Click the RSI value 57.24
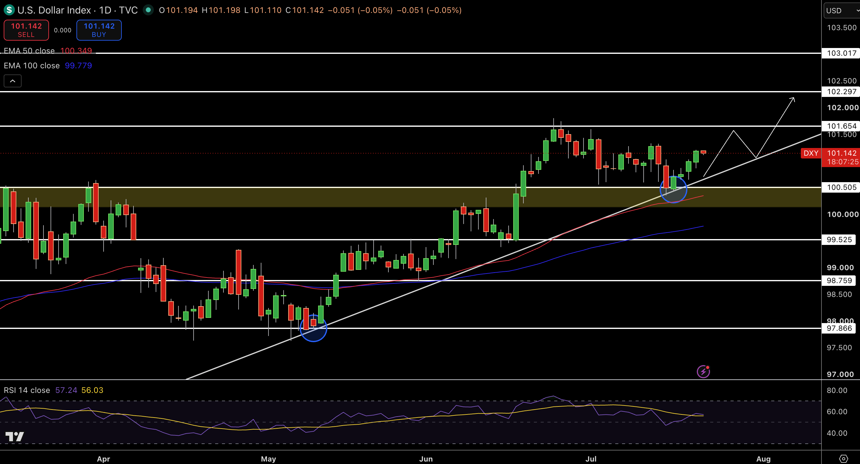 point(66,390)
